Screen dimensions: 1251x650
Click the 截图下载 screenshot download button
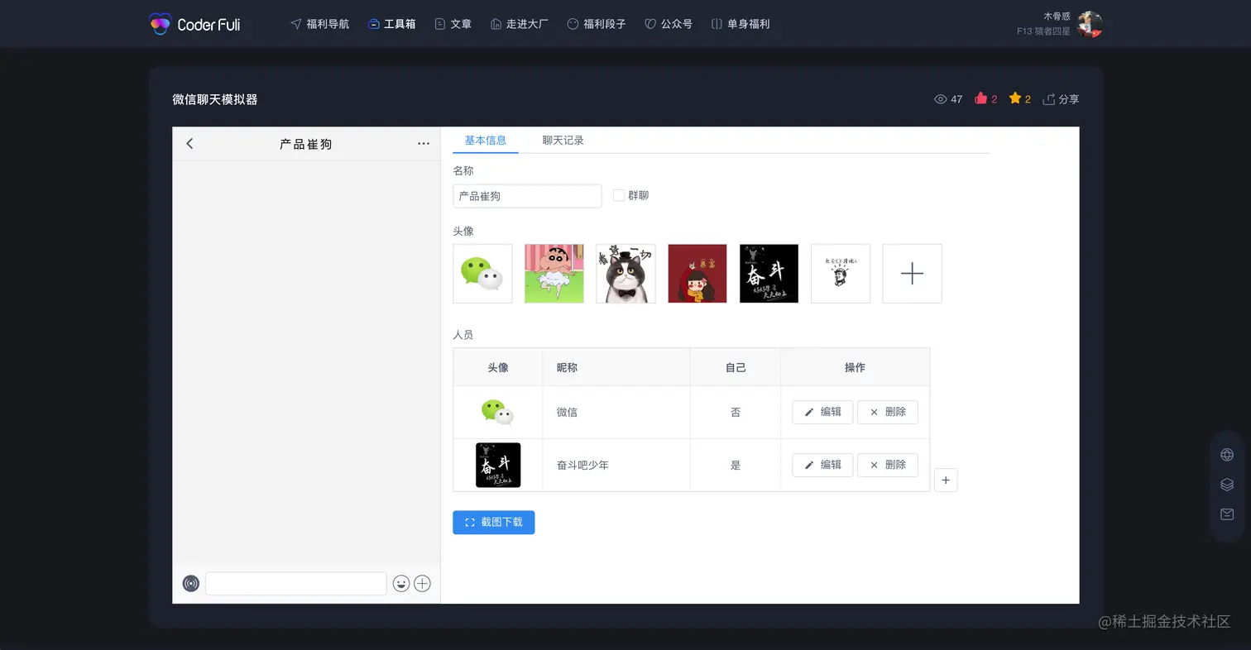(x=493, y=522)
